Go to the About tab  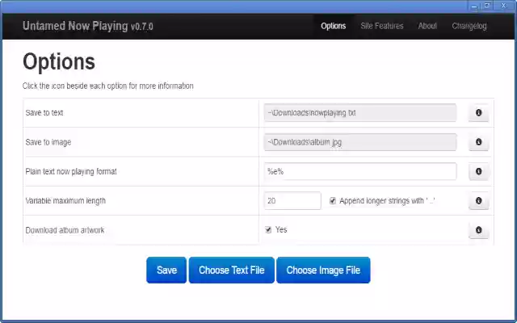pos(427,26)
